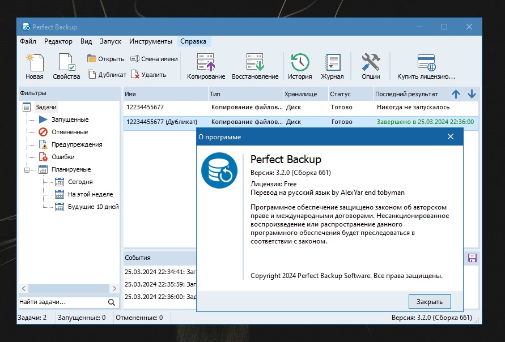Click 'Задачи: 2' in status bar
The image size is (505, 342).
(32, 318)
